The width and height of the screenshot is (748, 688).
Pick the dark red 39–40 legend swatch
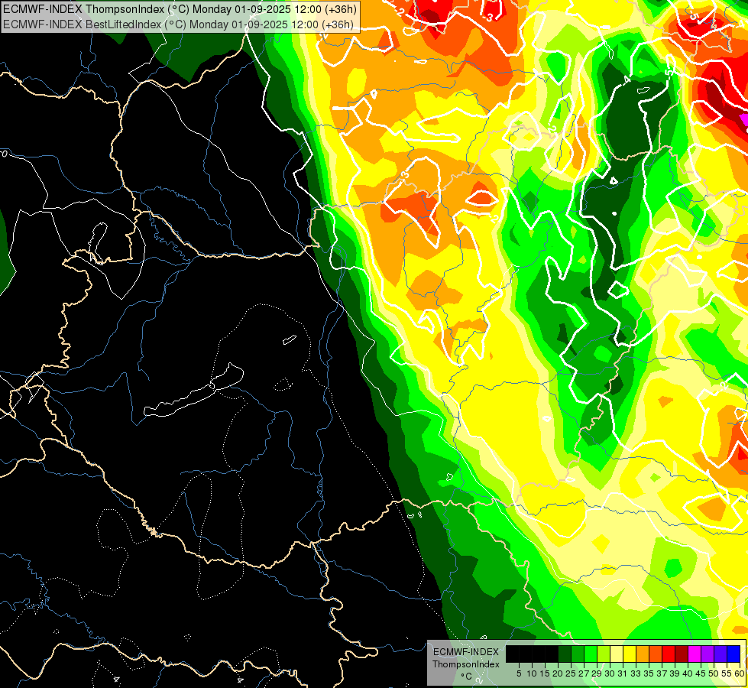tap(682, 654)
